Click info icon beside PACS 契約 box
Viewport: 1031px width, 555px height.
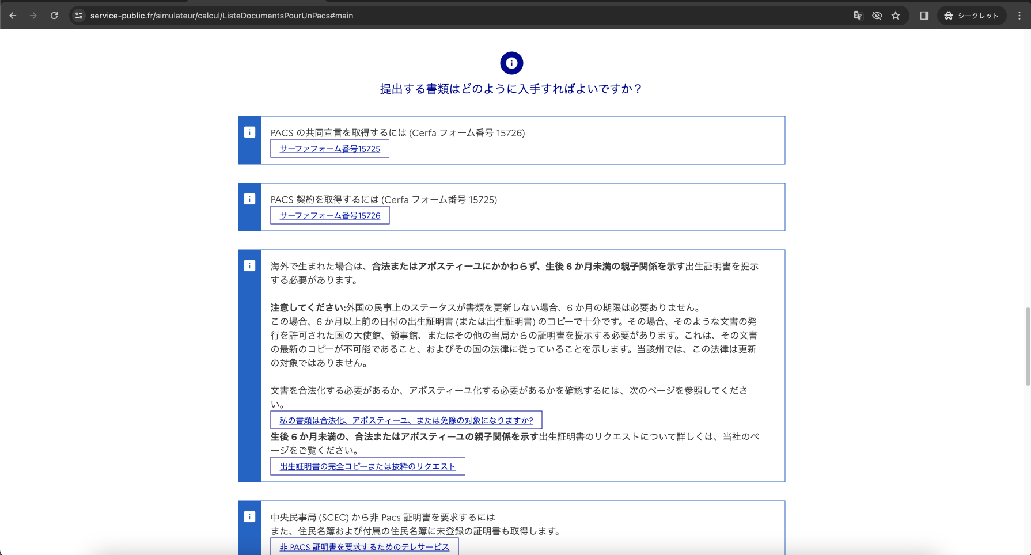click(x=249, y=199)
